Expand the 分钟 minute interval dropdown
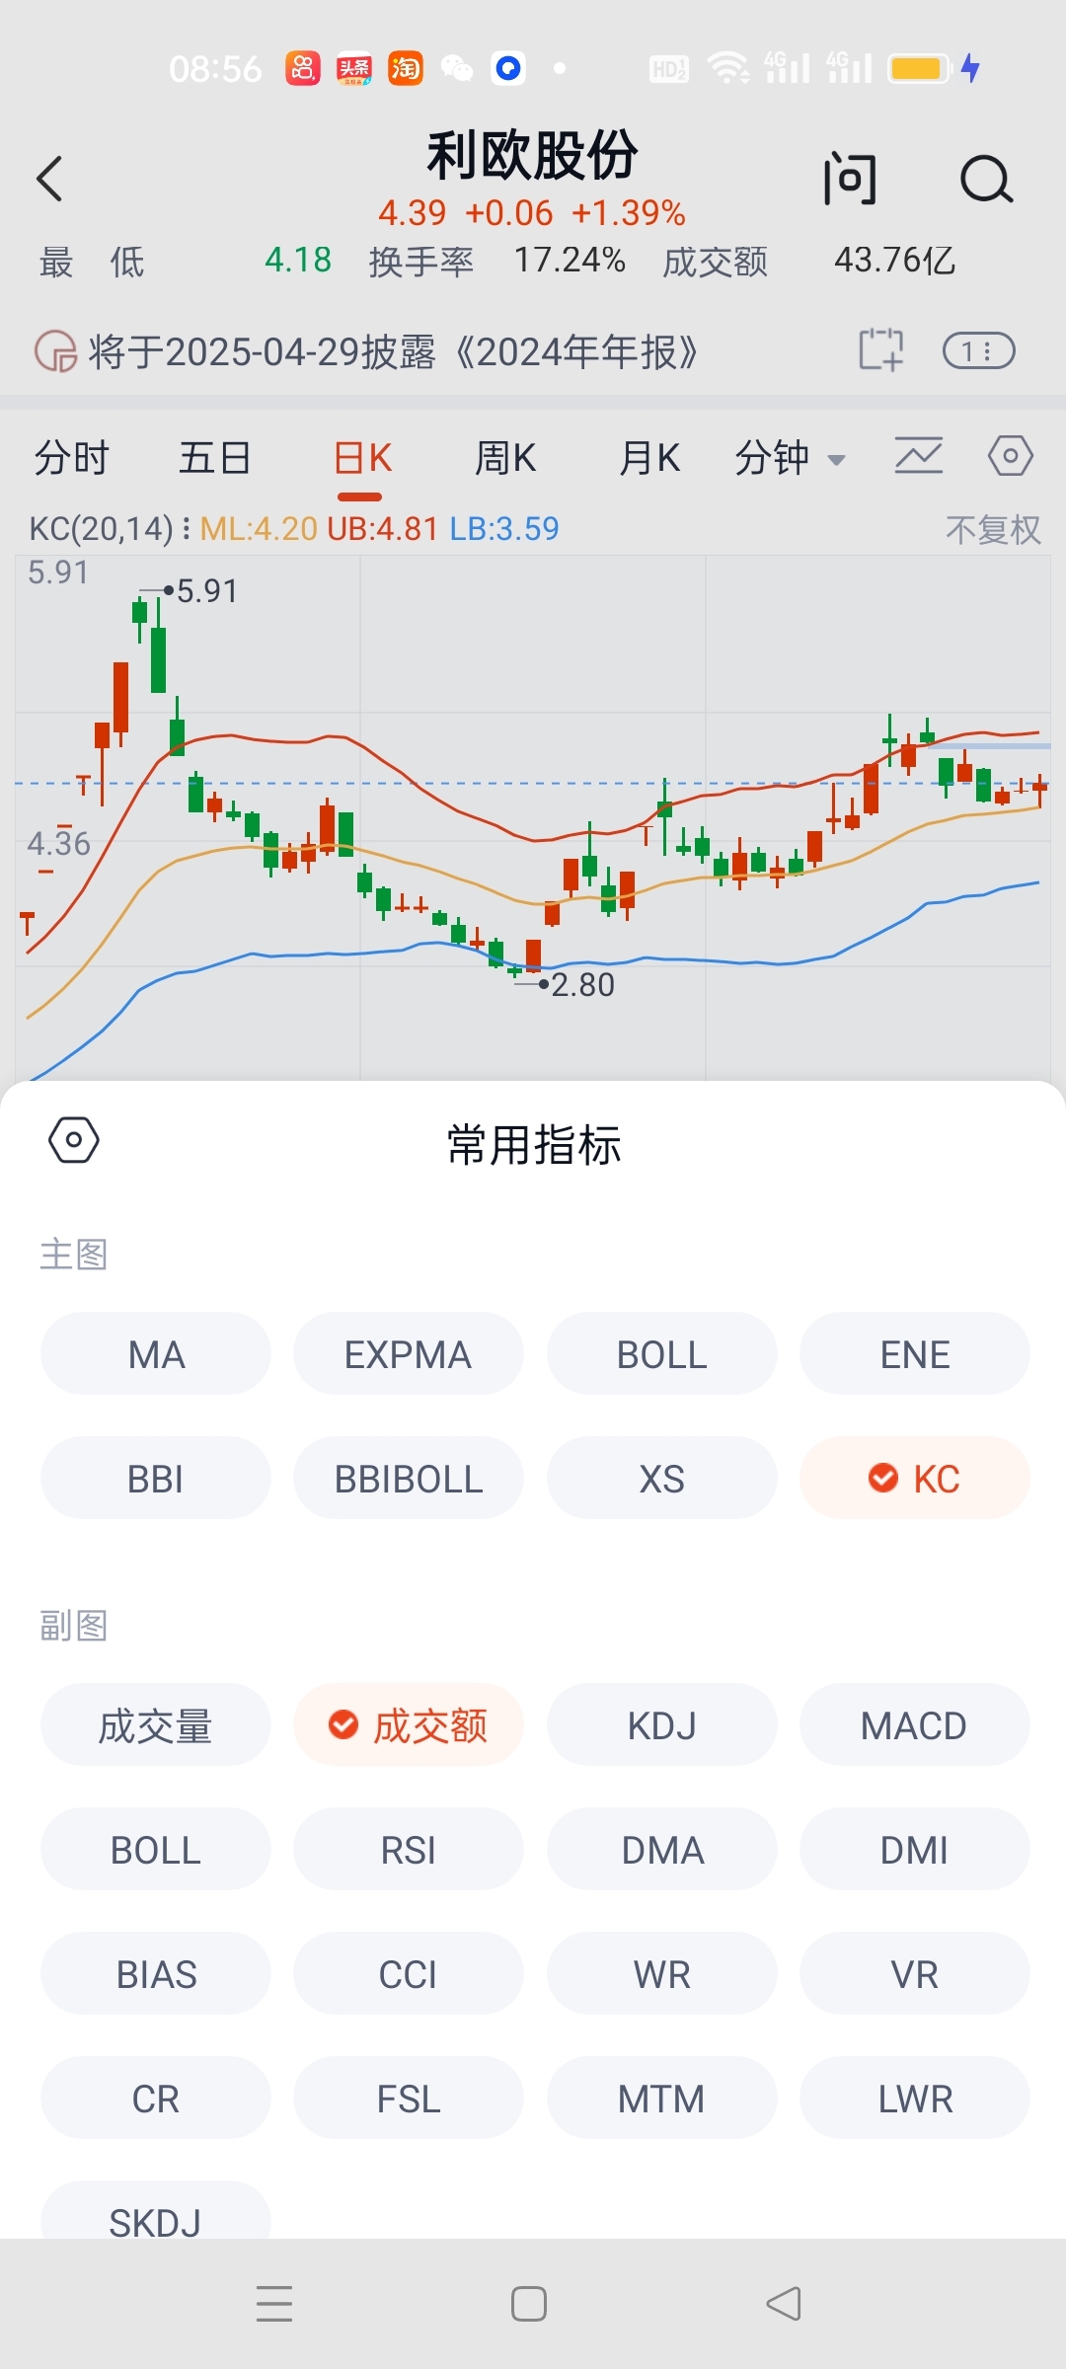 [x=790, y=458]
